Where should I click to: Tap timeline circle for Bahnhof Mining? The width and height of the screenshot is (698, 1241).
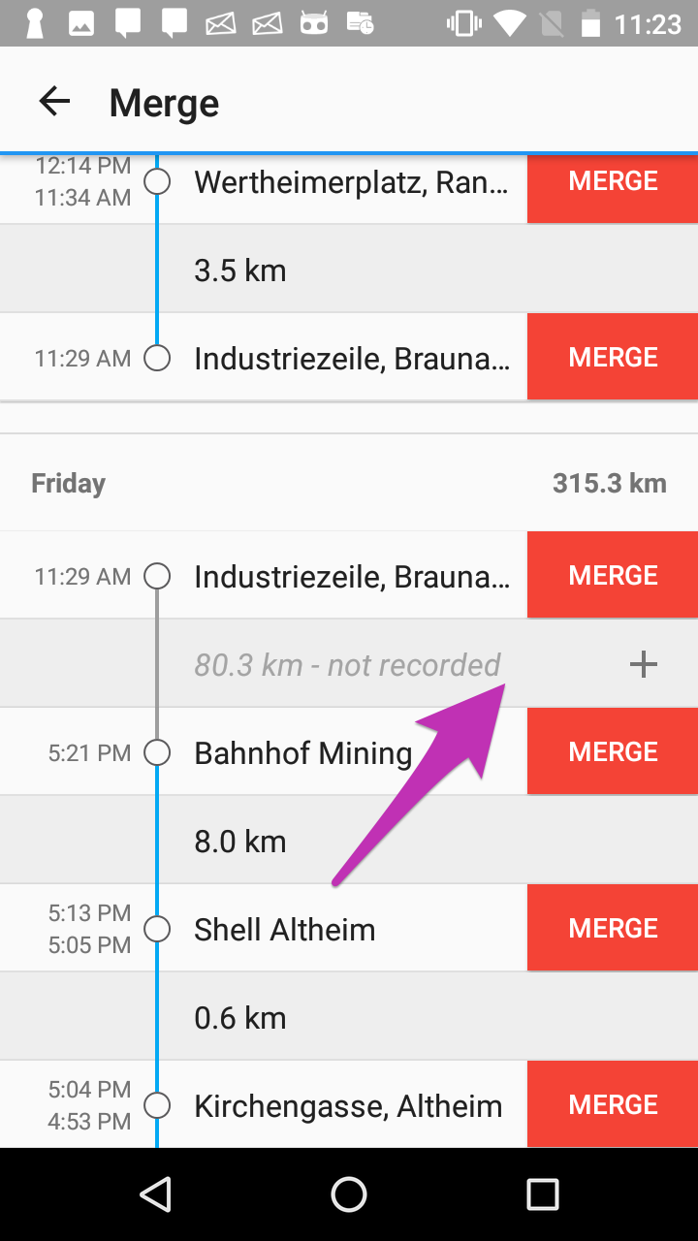157,752
